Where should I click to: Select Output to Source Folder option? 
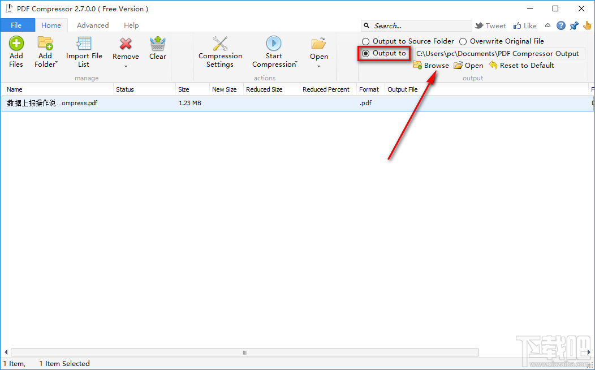tap(408, 41)
